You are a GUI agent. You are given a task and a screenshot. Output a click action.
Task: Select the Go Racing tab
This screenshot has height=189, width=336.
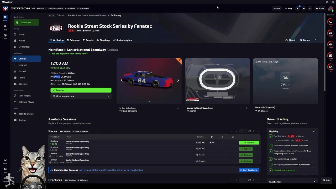pyautogui.click(x=56, y=40)
